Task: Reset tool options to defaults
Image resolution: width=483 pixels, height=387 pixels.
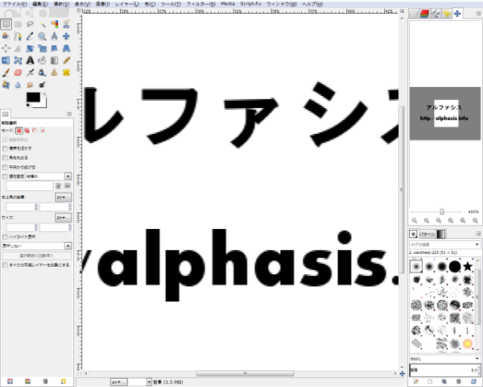Action: [63, 381]
